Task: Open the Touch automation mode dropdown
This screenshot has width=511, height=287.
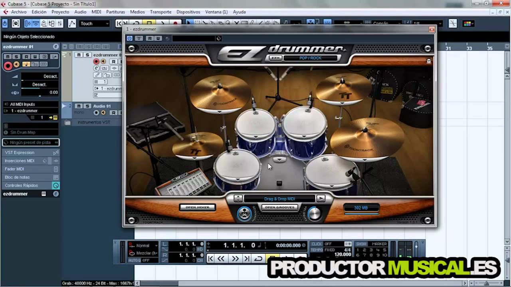Action: click(x=95, y=24)
